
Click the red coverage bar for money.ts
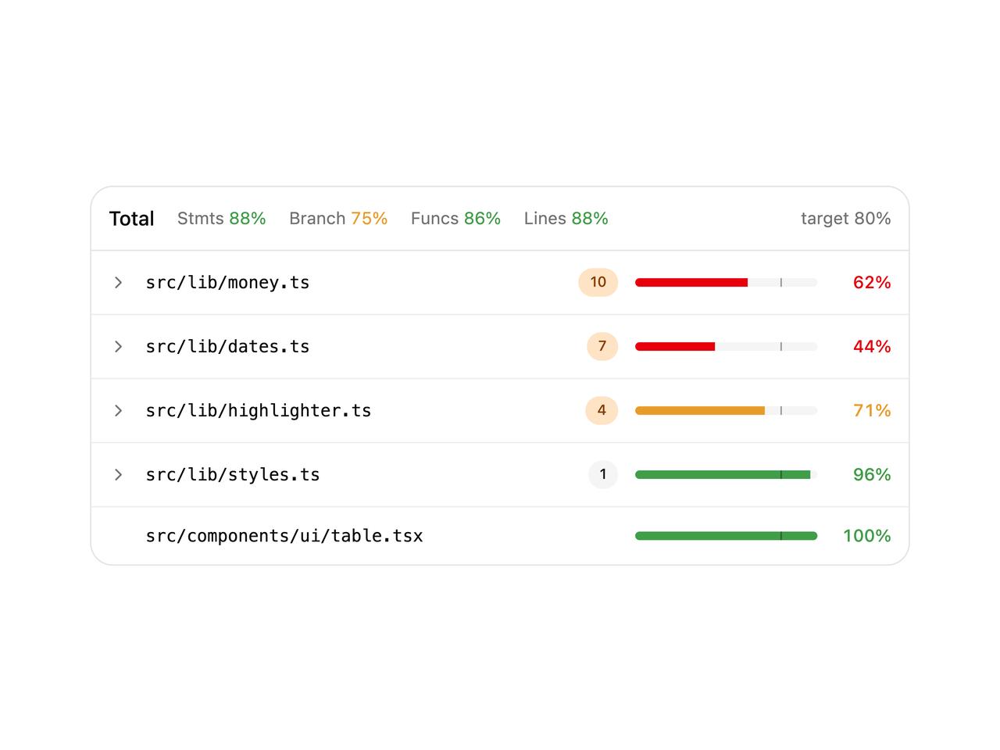coord(691,283)
